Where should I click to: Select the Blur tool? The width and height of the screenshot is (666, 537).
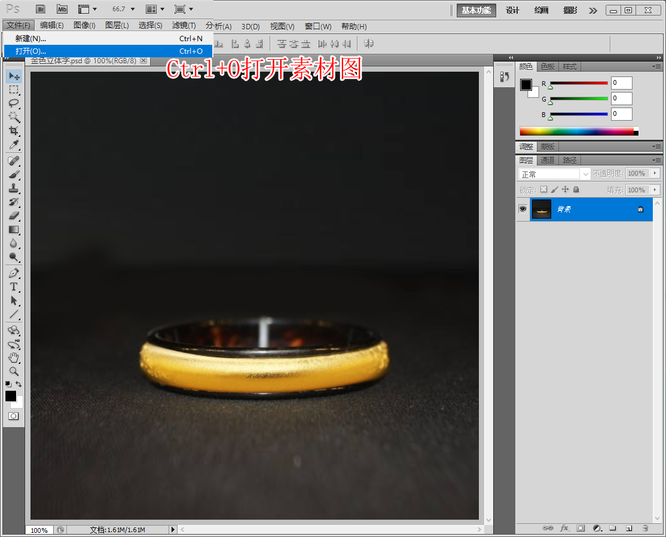pyautogui.click(x=14, y=243)
